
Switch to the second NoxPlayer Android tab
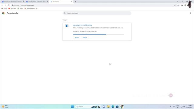(37, 2)
